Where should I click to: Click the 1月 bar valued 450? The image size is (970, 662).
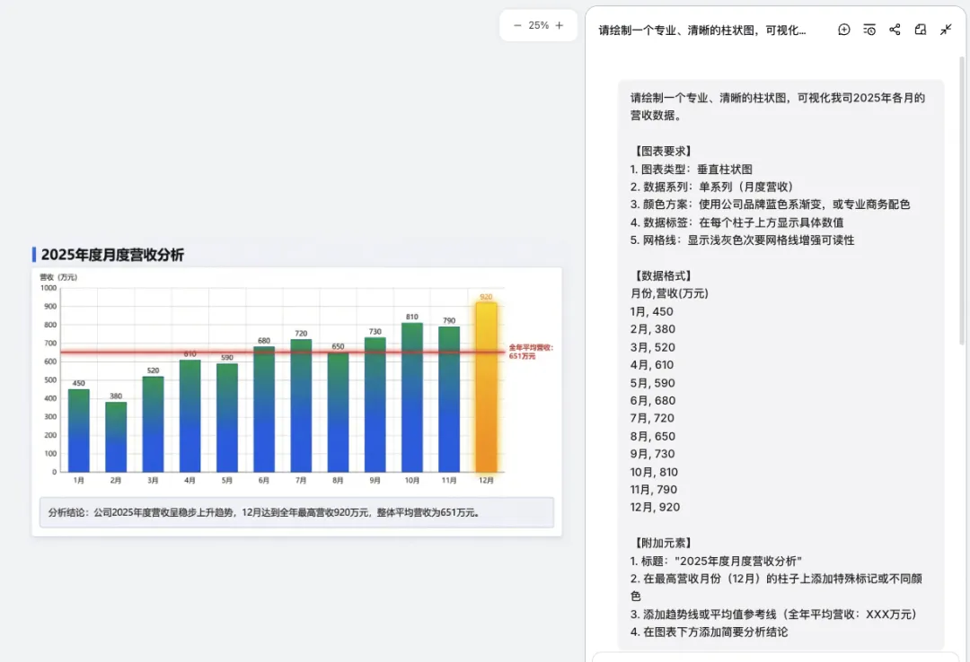click(x=78, y=431)
